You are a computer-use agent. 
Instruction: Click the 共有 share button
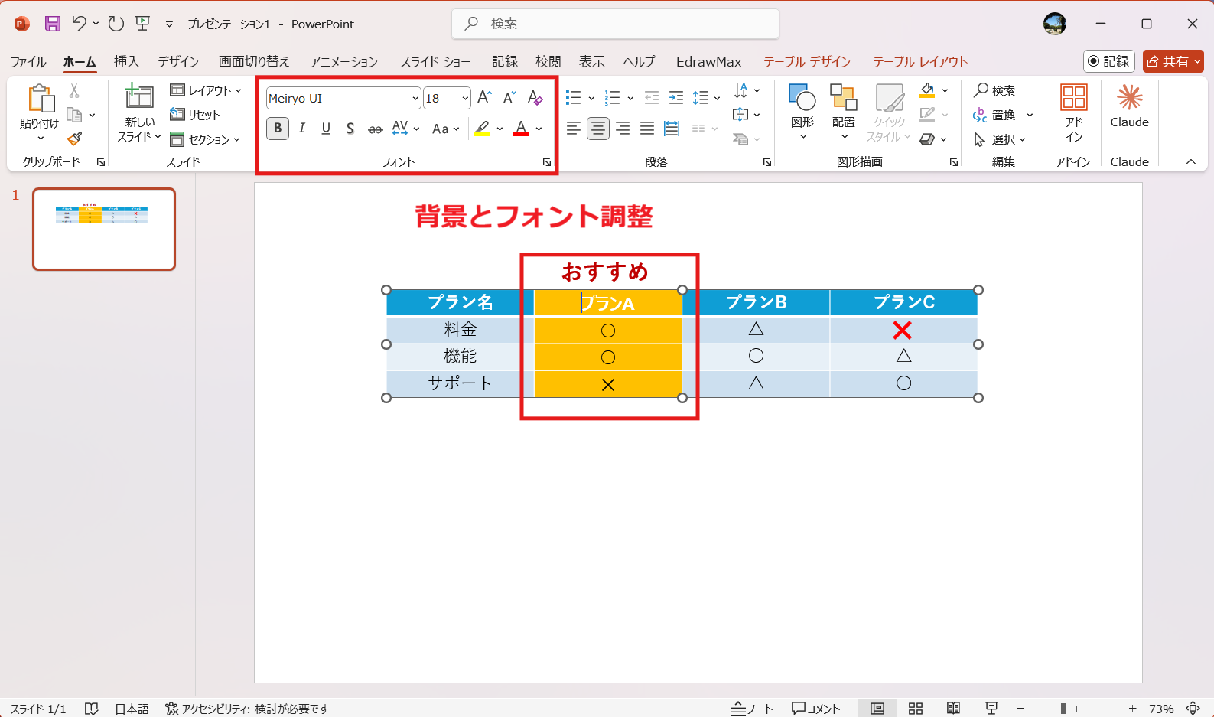1173,61
